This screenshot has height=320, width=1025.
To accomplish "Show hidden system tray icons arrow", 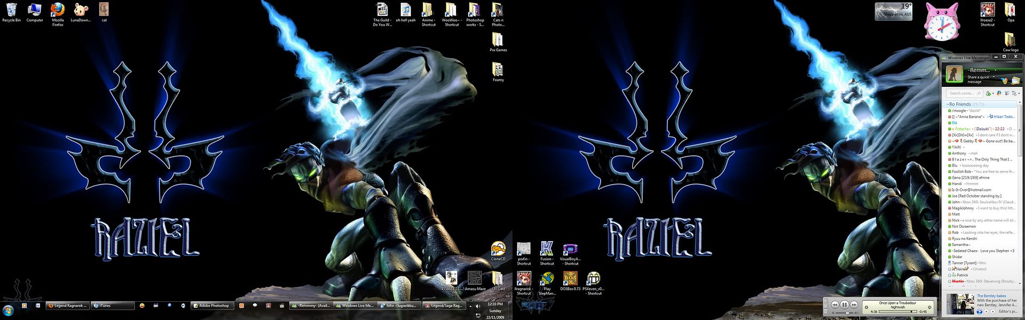I will 470,306.
